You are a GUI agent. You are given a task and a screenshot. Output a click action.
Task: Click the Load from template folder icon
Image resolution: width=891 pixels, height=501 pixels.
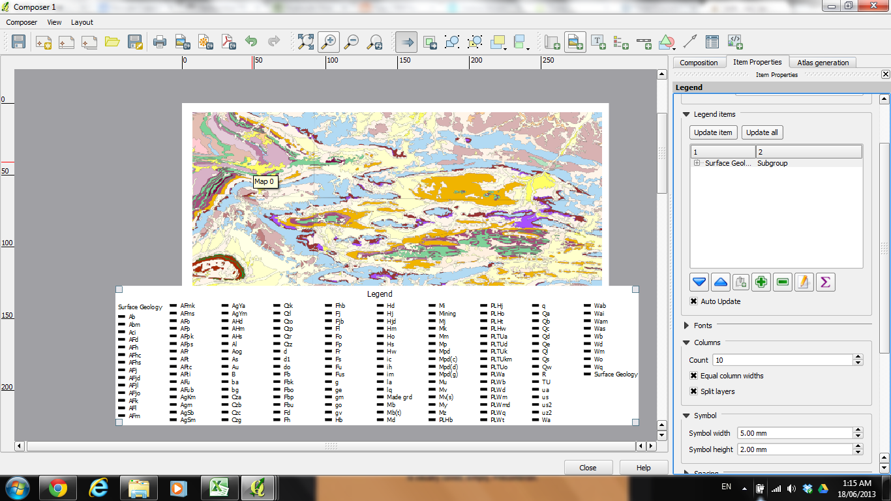[112, 42]
